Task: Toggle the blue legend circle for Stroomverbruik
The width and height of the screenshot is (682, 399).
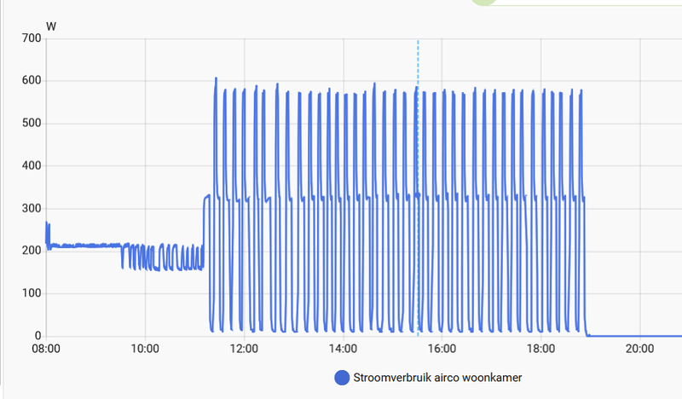Action: [342, 378]
